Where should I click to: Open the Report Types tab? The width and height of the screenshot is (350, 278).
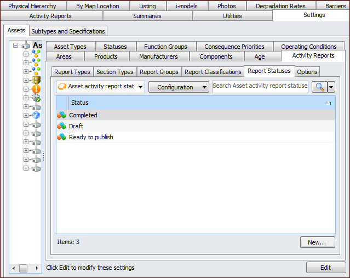pos(72,72)
